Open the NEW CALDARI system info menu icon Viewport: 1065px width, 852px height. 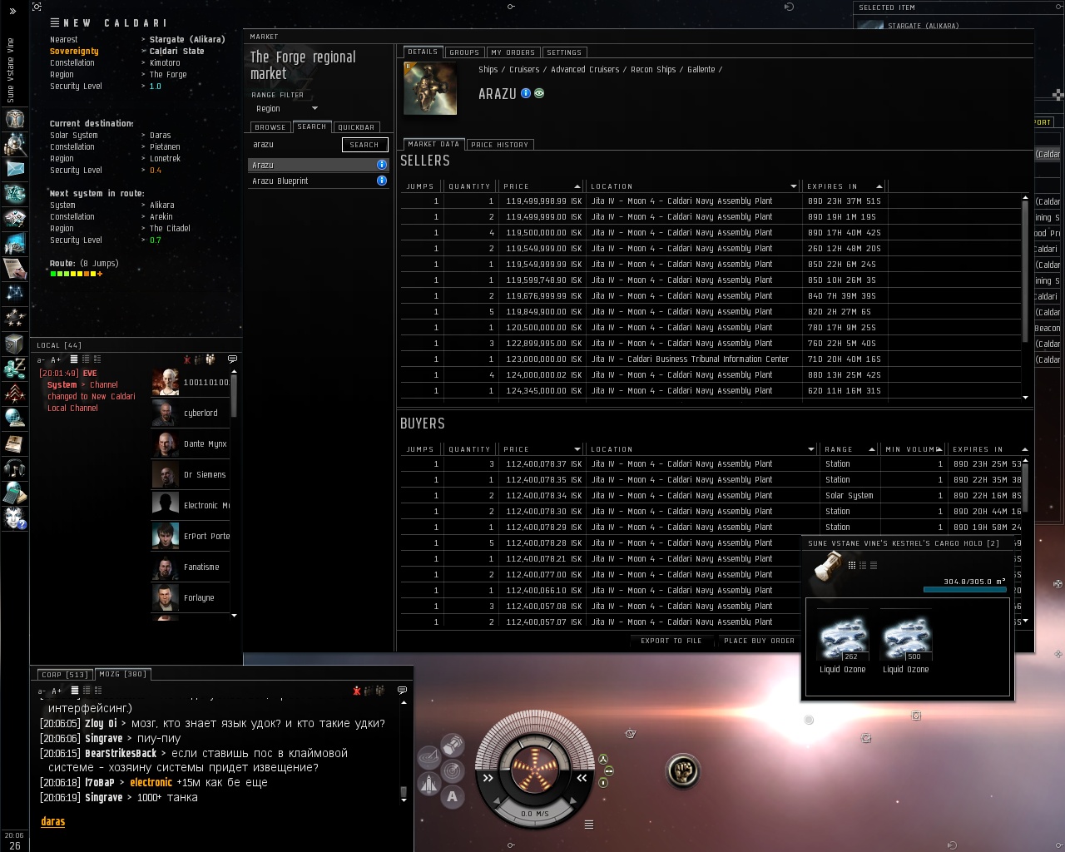(55, 22)
